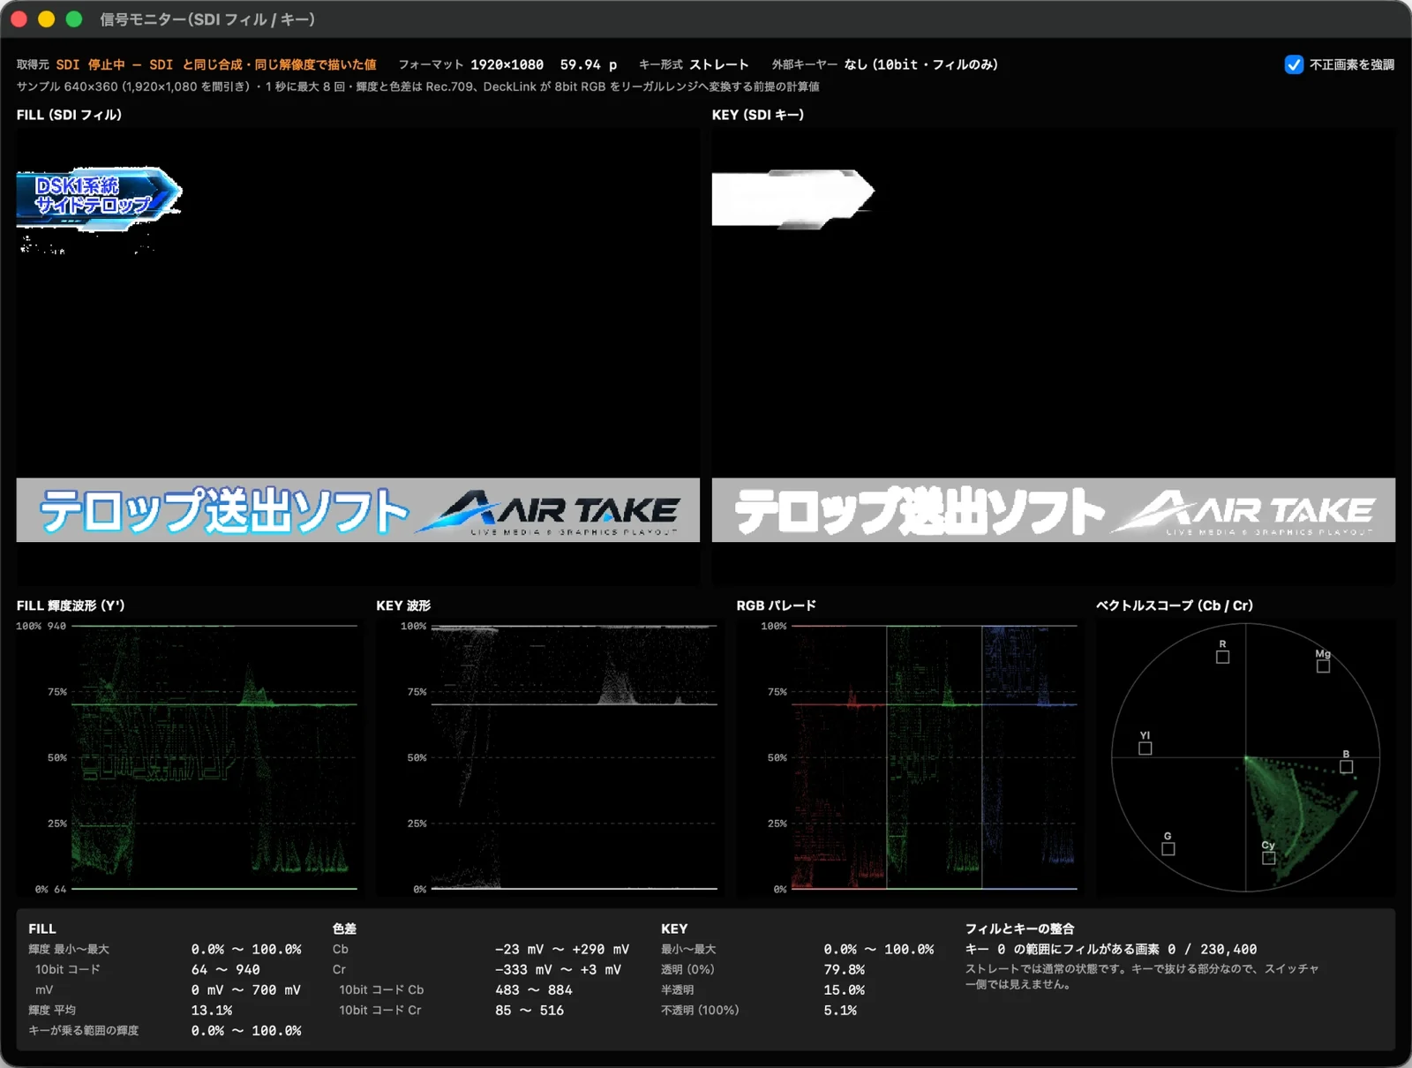Click the キー形式 value ストレート
Screen dimensions: 1412x1068
click(719, 64)
